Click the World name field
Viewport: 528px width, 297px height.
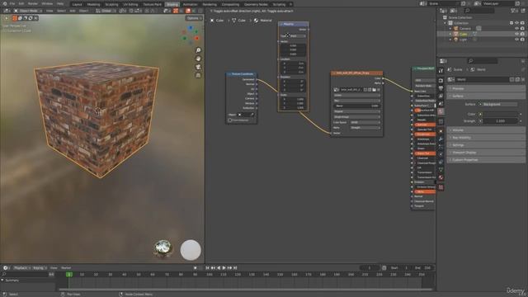[483, 79]
